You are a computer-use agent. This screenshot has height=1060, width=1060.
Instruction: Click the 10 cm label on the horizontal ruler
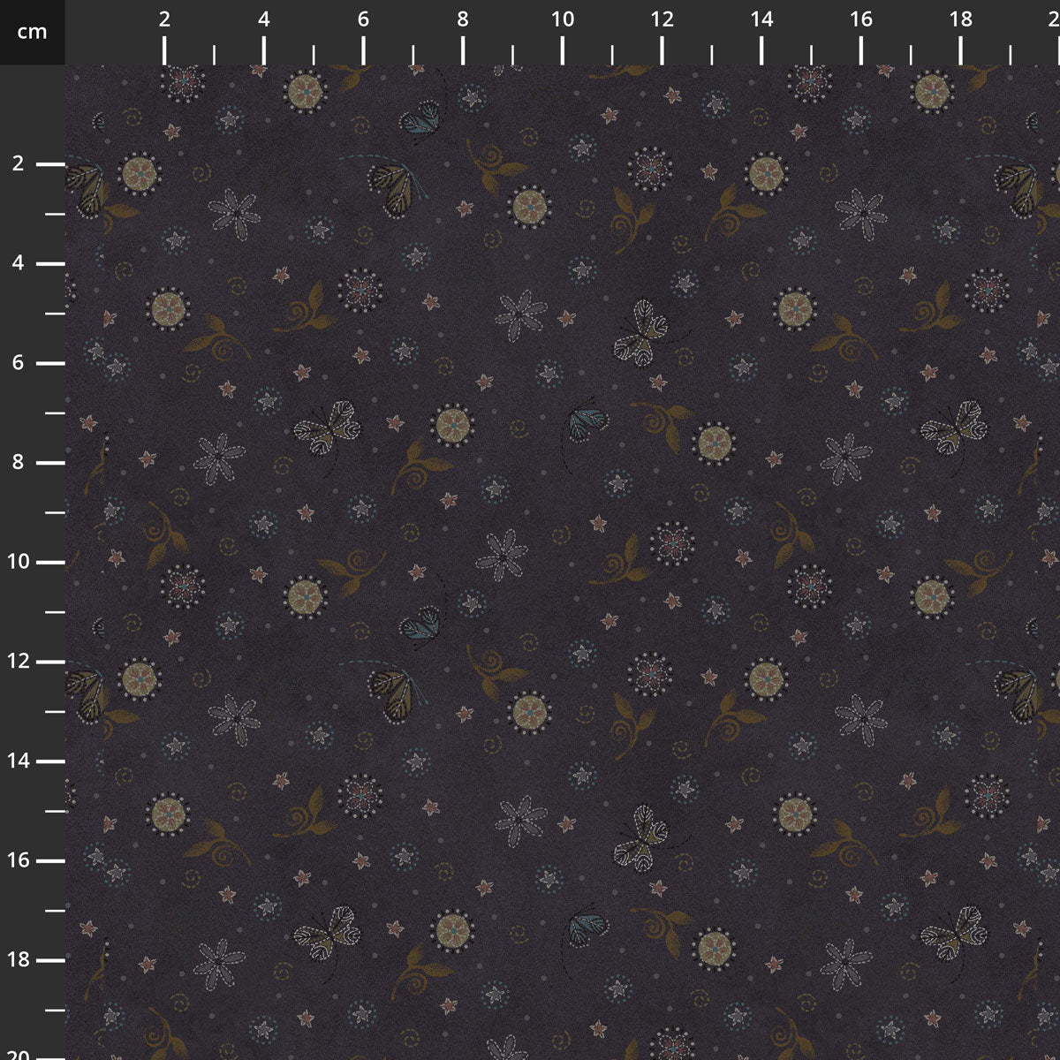pyautogui.click(x=563, y=19)
